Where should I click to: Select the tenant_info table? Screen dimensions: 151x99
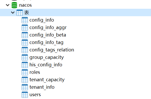tap(42, 87)
